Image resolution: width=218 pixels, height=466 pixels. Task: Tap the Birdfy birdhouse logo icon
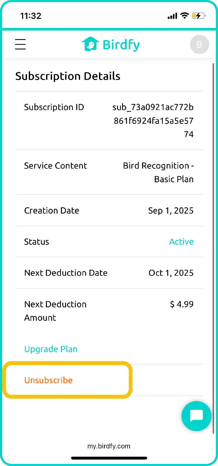pos(90,44)
